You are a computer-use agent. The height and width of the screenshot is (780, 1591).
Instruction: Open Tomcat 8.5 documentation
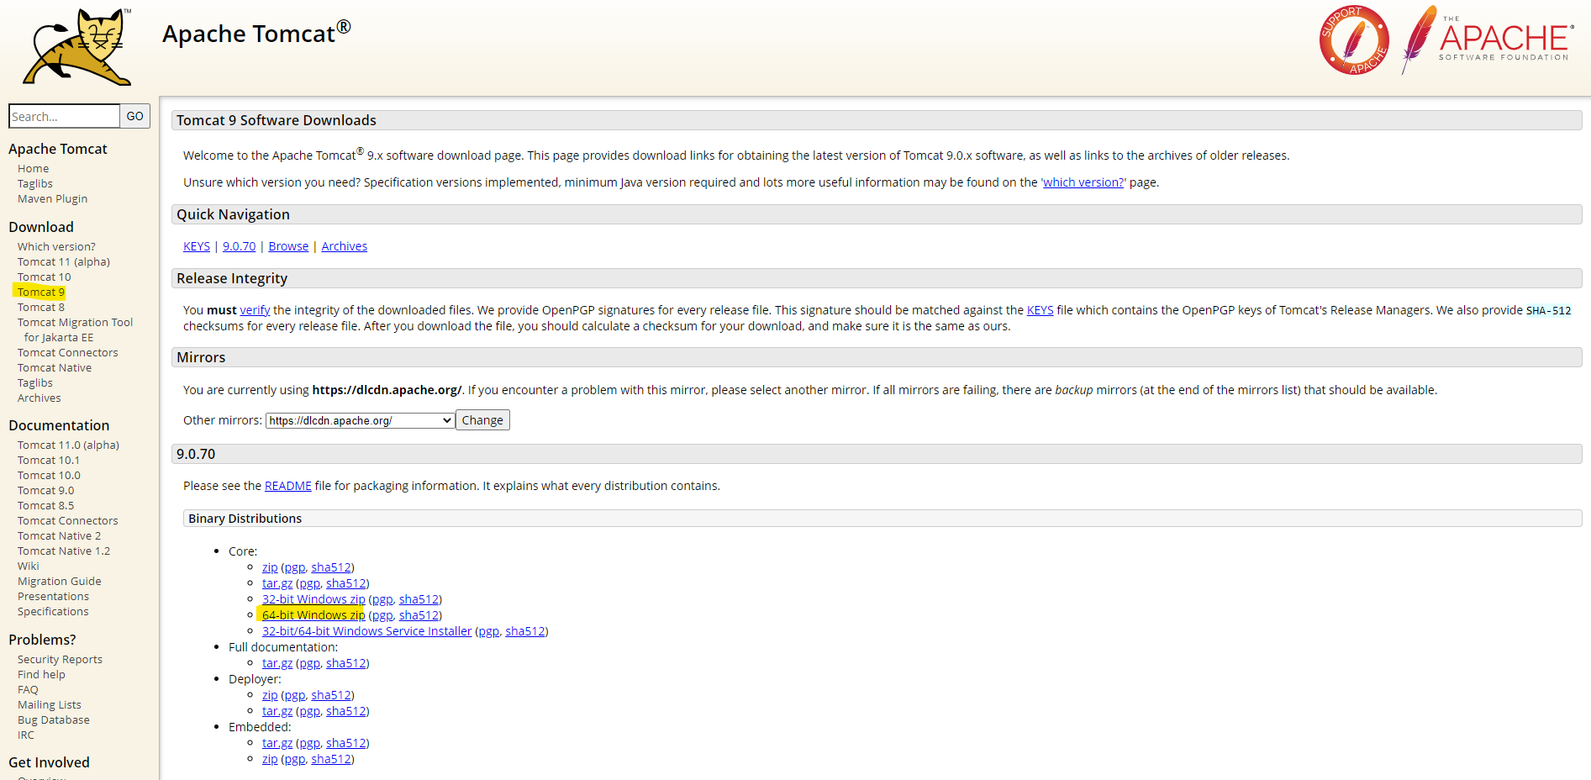46,506
